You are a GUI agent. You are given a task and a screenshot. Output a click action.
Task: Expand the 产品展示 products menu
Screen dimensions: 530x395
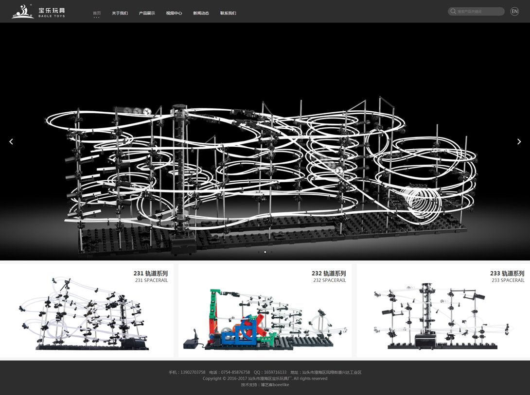[147, 13]
